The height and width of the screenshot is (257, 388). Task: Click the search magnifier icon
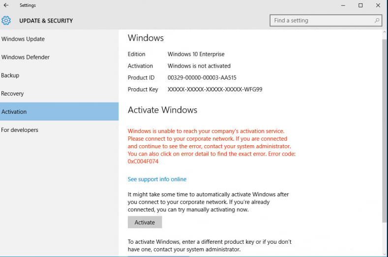click(x=377, y=21)
